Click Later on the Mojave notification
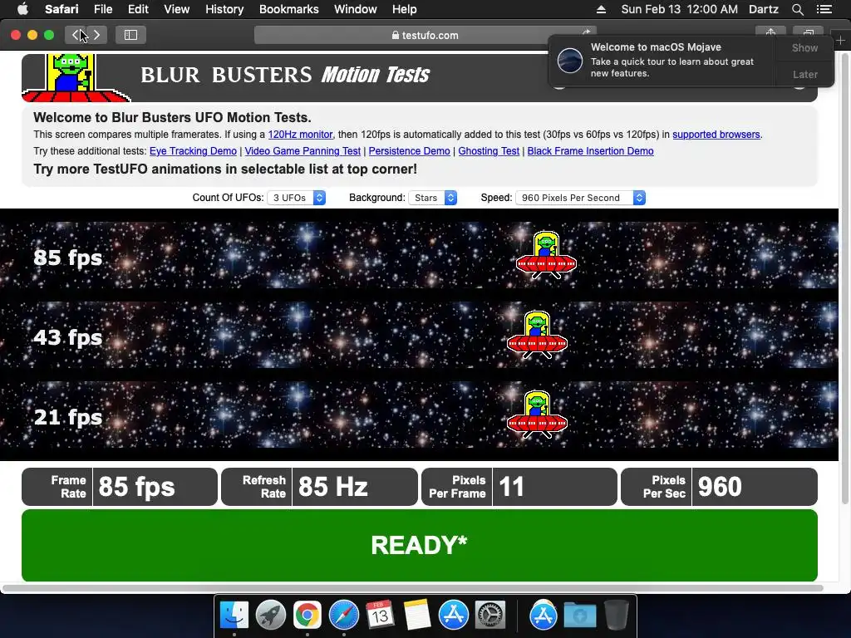The width and height of the screenshot is (851, 638). pos(804,74)
